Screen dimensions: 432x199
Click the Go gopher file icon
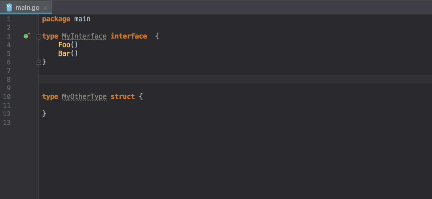pyautogui.click(x=9, y=7)
